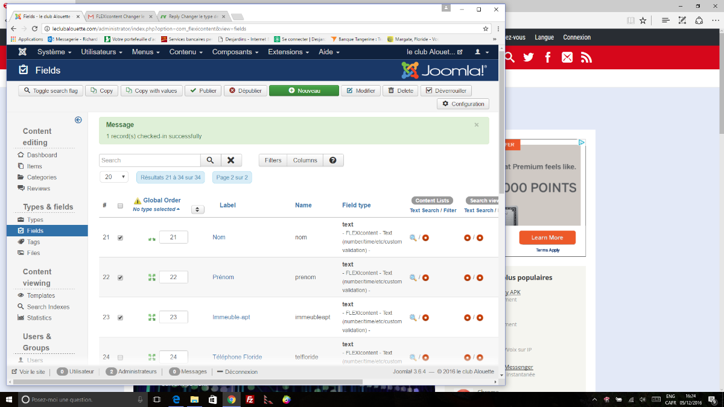The width and height of the screenshot is (724, 407).
Task: Uncheck the checkbox for row 21 Nom
Action: coord(120,238)
